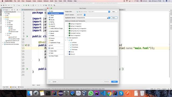This screenshot has width=172, height=97.
Task: Tick the thymeleaf-testing checkbox
Action: (67, 33)
